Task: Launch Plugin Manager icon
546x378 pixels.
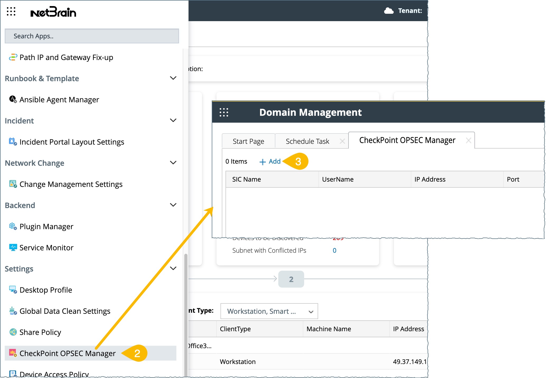Action: click(13, 226)
